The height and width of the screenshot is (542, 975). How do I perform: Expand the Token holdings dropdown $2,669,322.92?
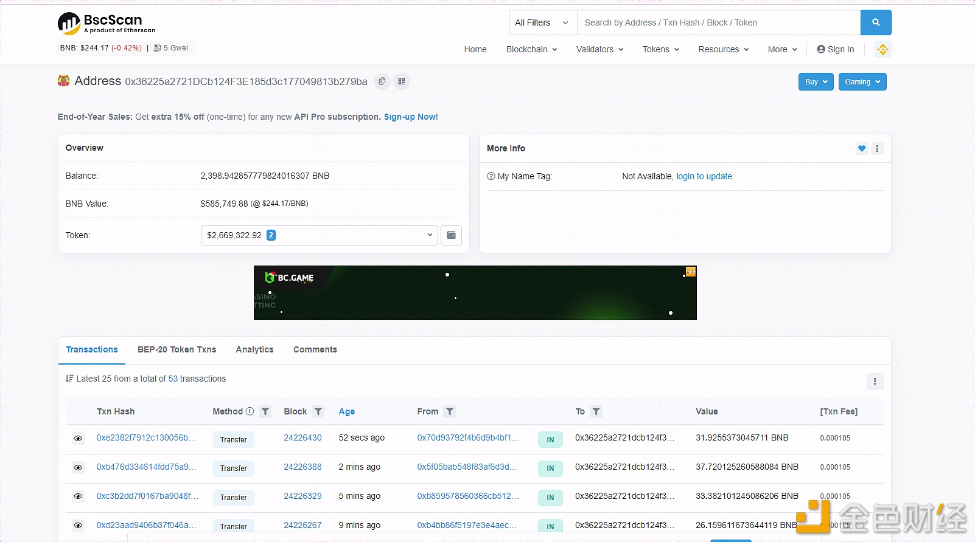tap(320, 235)
